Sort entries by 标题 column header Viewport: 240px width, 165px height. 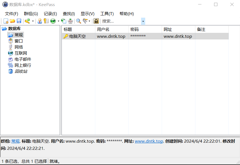(x=79, y=29)
